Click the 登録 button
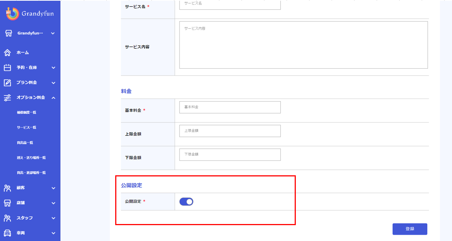The width and height of the screenshot is (452, 241). point(410,229)
